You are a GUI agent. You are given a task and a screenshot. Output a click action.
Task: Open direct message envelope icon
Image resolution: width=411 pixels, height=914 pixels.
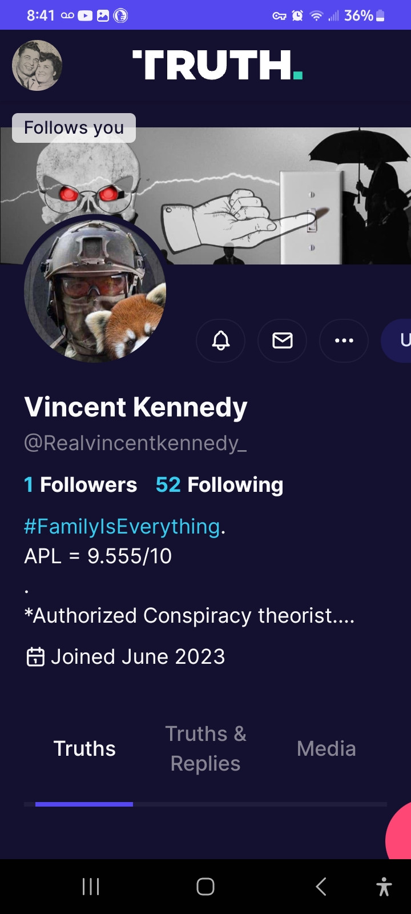(282, 340)
